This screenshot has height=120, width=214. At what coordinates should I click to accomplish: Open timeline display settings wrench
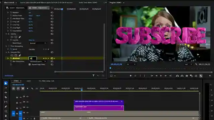[x=32, y=88]
